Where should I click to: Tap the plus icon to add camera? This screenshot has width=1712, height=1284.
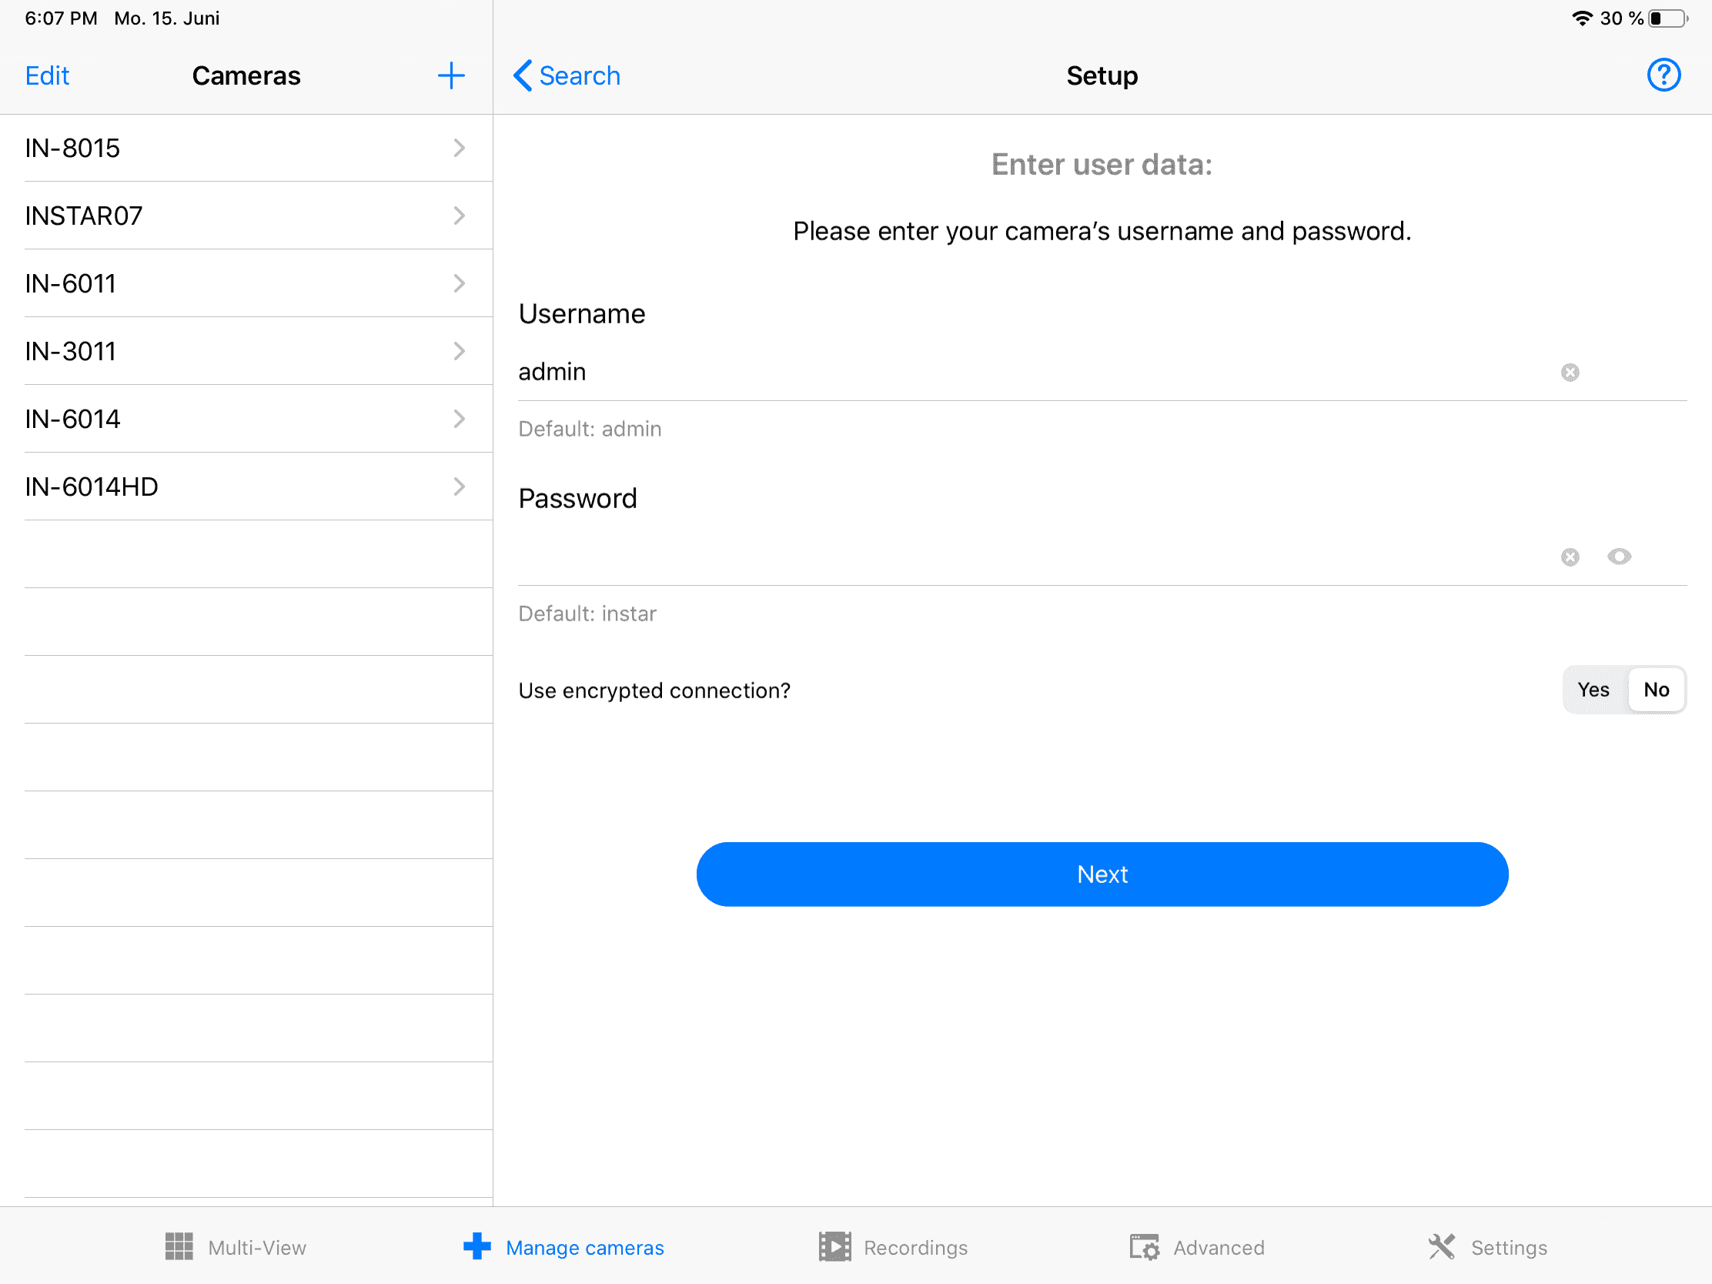[x=450, y=76]
